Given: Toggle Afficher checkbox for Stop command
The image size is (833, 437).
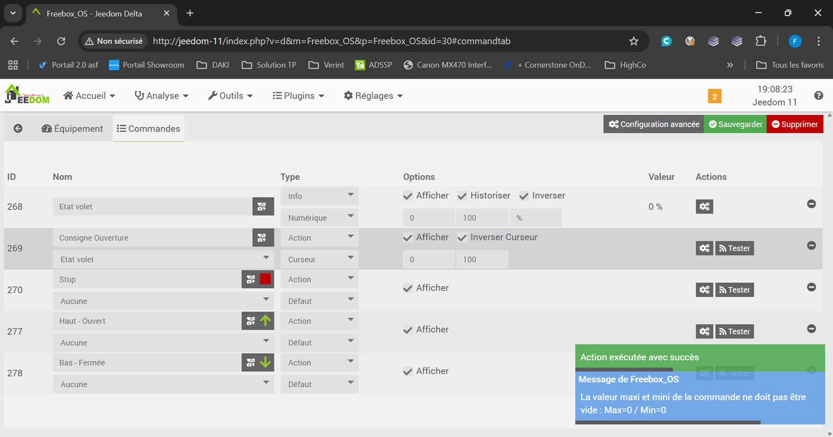Looking at the screenshot, I should [x=408, y=288].
